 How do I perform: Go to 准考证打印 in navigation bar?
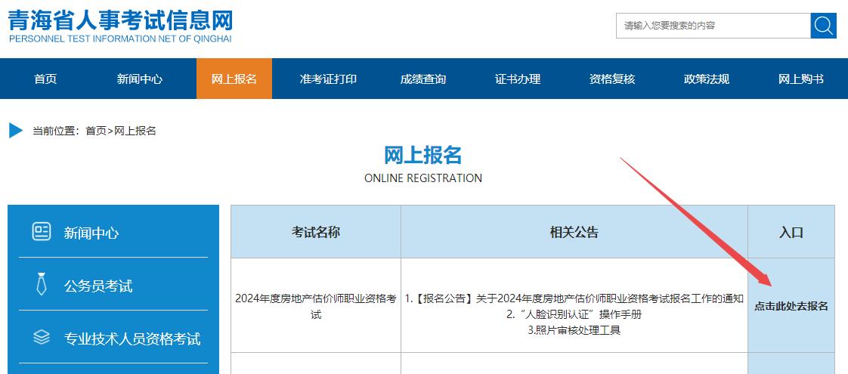328,79
